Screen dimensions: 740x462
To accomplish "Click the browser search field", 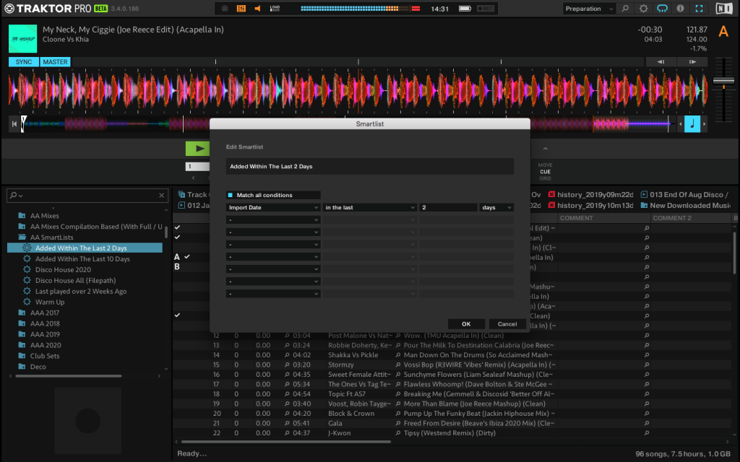I will 87,195.
